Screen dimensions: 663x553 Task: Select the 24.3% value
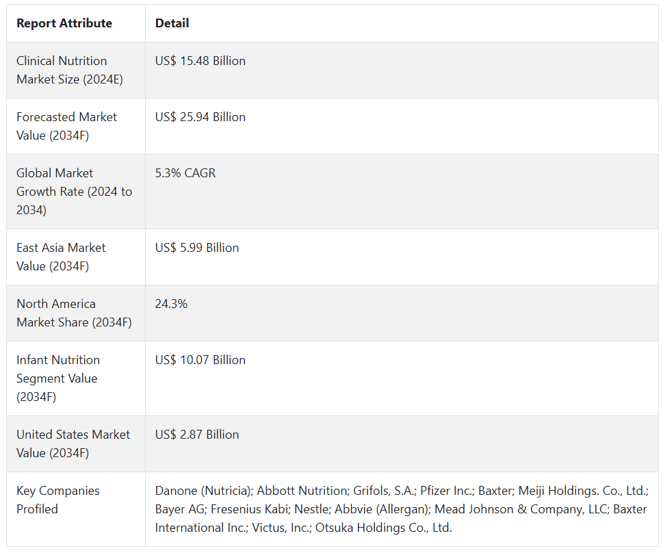(171, 304)
